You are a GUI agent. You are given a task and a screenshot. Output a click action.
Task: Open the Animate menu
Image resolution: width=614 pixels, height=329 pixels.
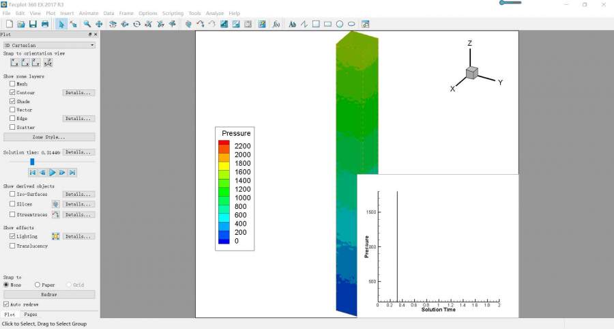(89, 13)
